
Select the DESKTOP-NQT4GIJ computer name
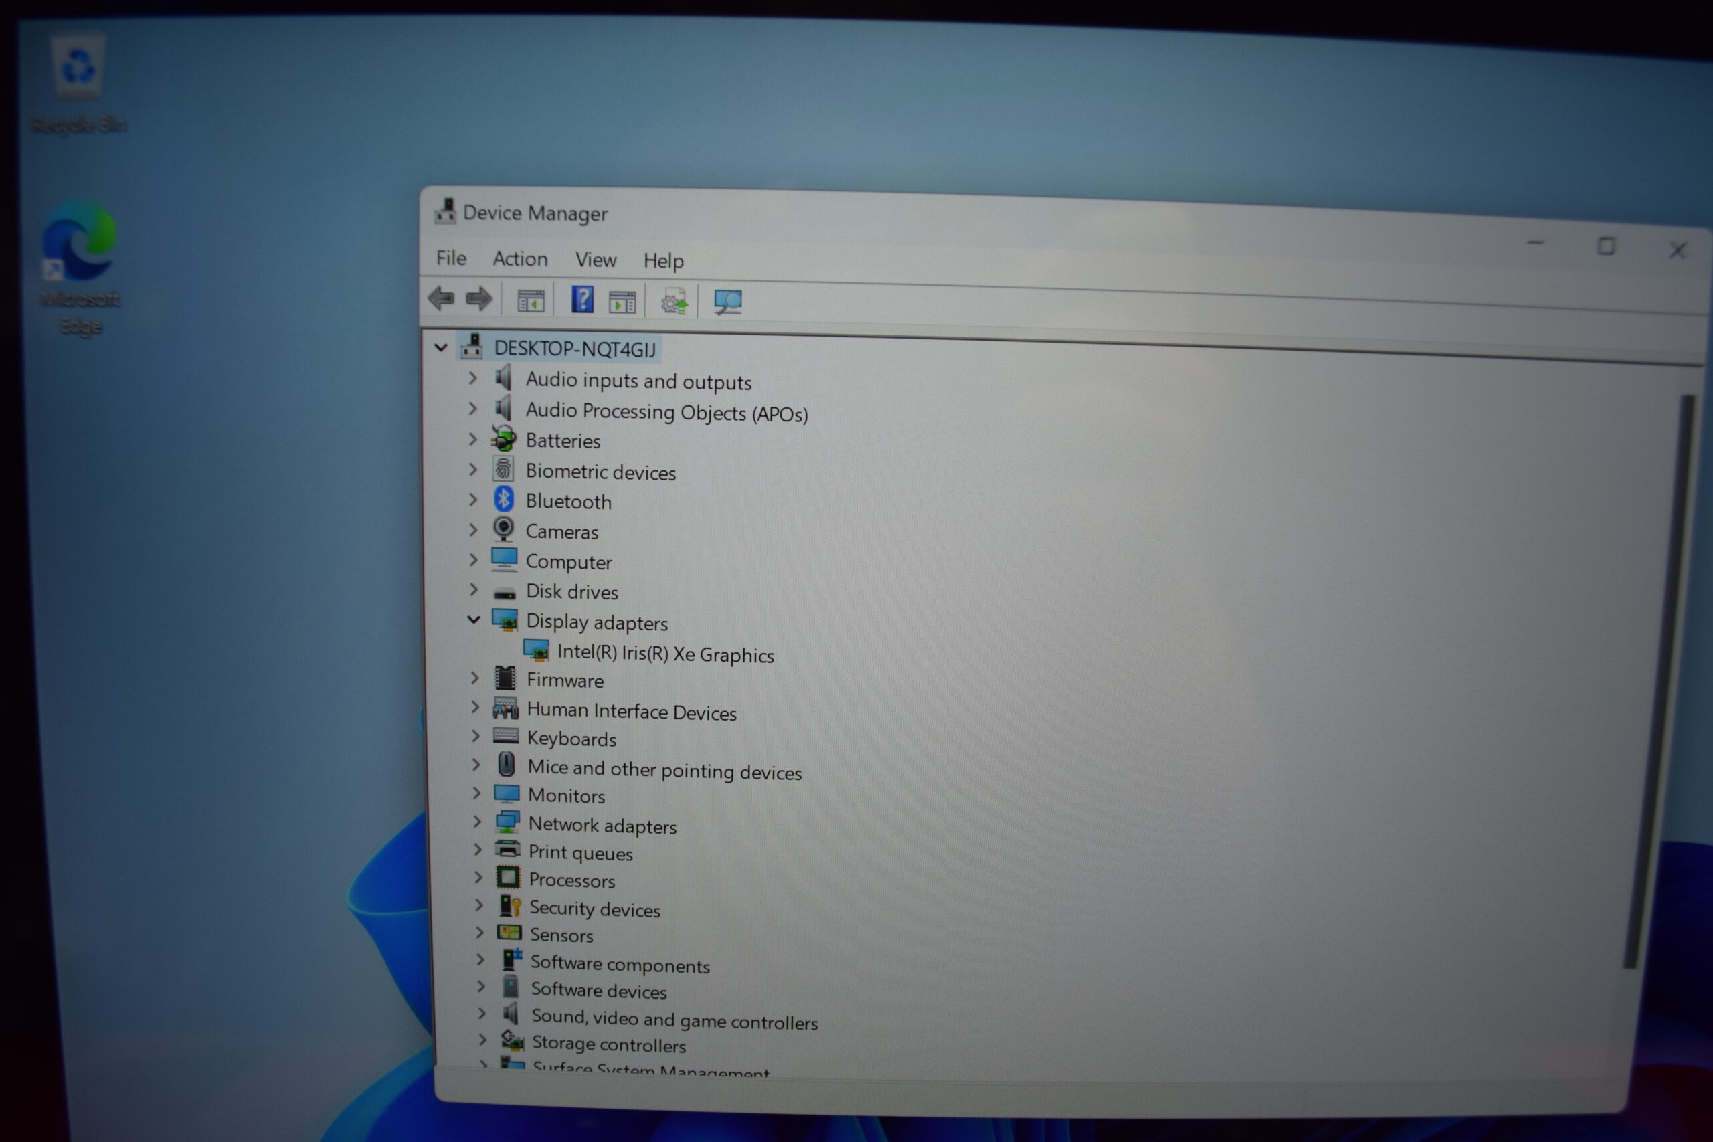(575, 349)
